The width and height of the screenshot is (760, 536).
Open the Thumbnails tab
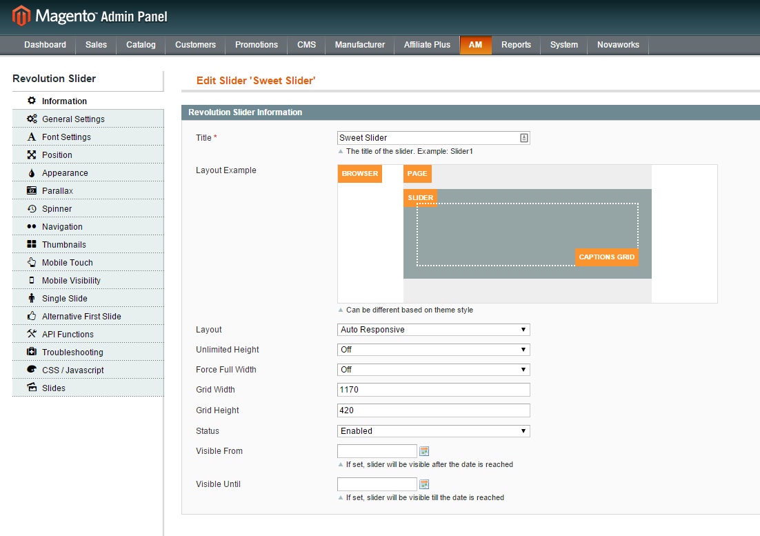tap(88, 244)
